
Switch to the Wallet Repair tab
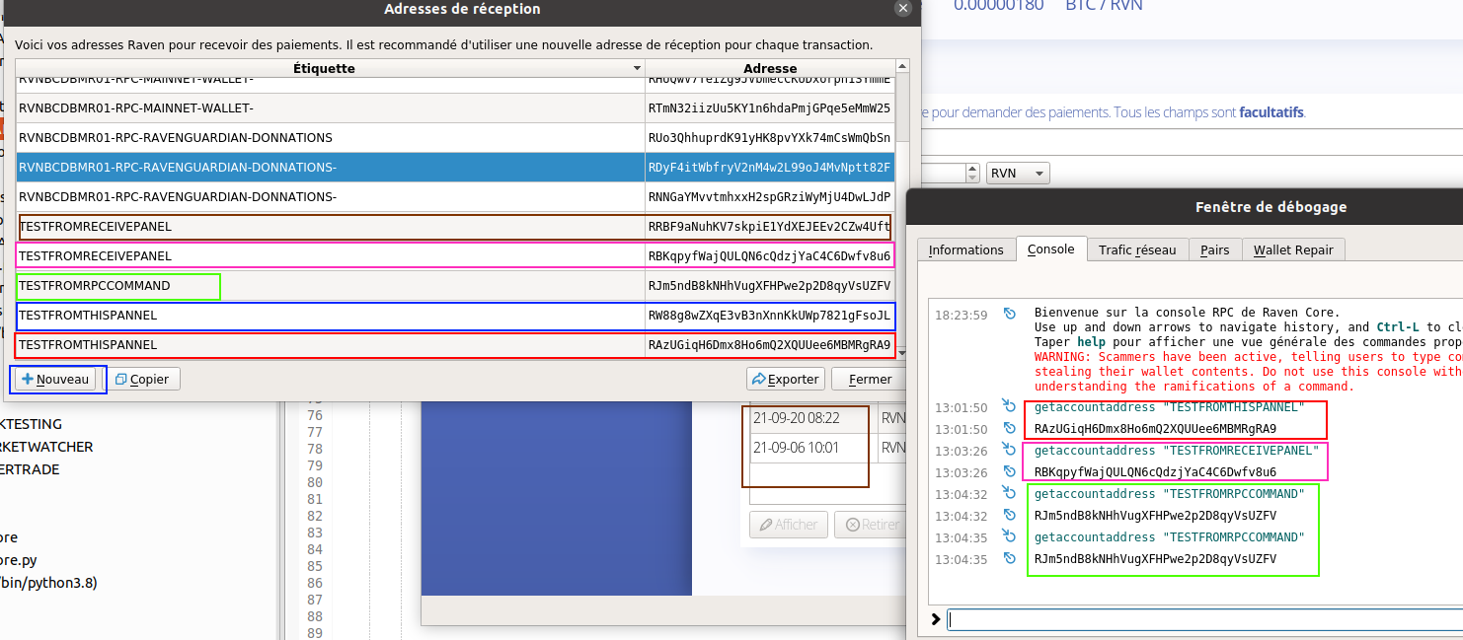click(x=1293, y=249)
